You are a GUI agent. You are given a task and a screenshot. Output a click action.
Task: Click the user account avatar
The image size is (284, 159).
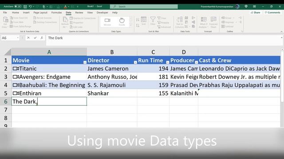[x=237, y=7]
